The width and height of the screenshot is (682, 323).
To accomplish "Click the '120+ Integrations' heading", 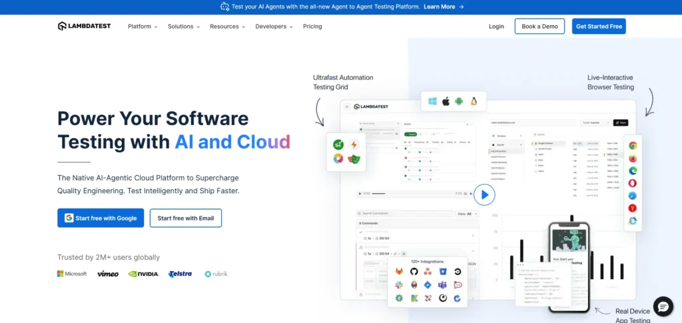I will coord(427,262).
